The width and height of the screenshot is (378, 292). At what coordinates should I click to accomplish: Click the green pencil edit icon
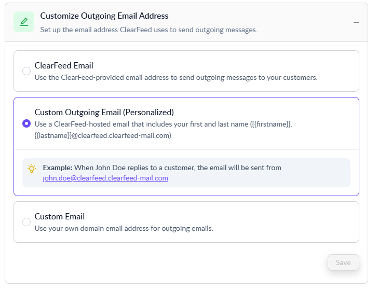coord(23,22)
